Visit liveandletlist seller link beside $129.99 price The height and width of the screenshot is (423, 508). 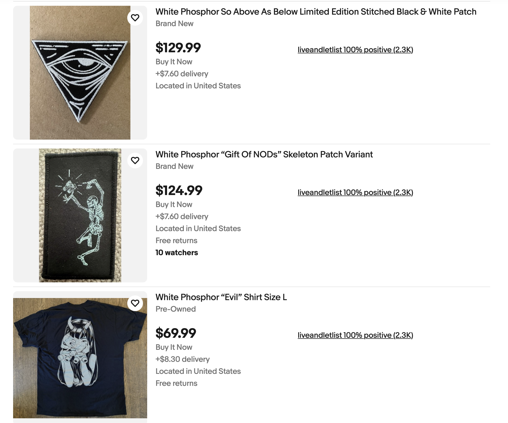click(355, 50)
